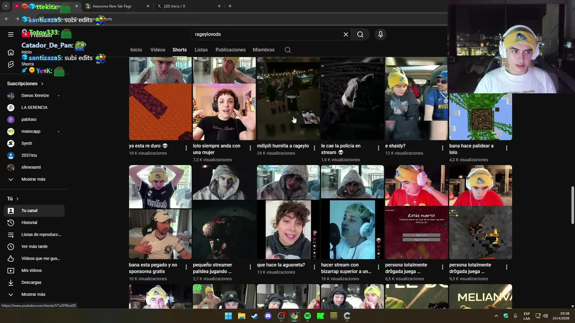The width and height of the screenshot is (575, 323).
Task: Open options menu for "pequeño streamer palidea jugando"
Action: click(x=250, y=266)
